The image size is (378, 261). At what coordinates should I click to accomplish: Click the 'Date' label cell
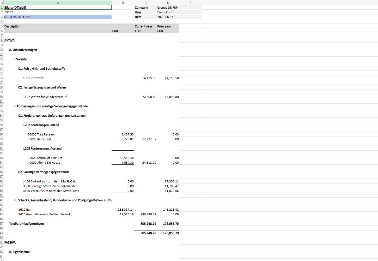[145, 17]
